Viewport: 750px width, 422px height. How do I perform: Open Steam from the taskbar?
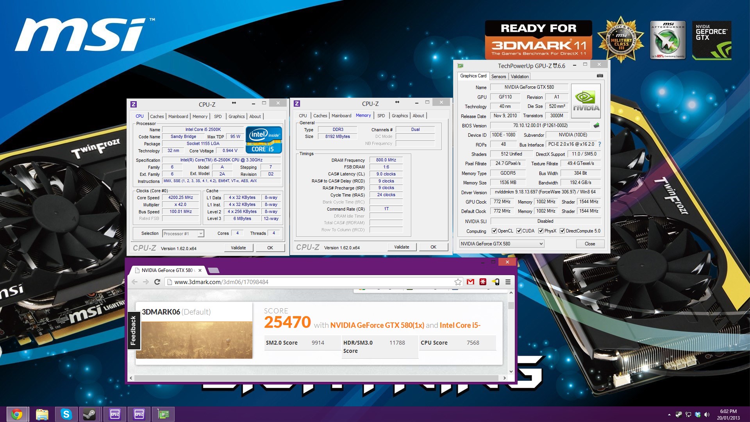[90, 414]
